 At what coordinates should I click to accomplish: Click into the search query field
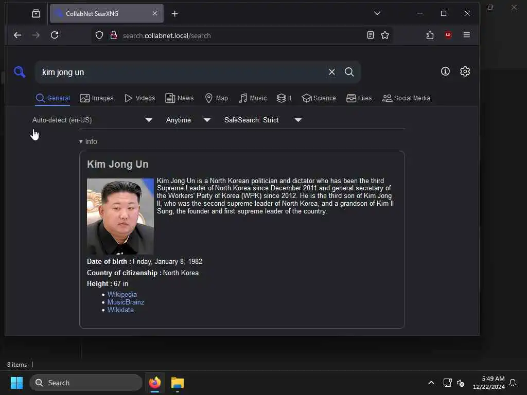click(182, 72)
